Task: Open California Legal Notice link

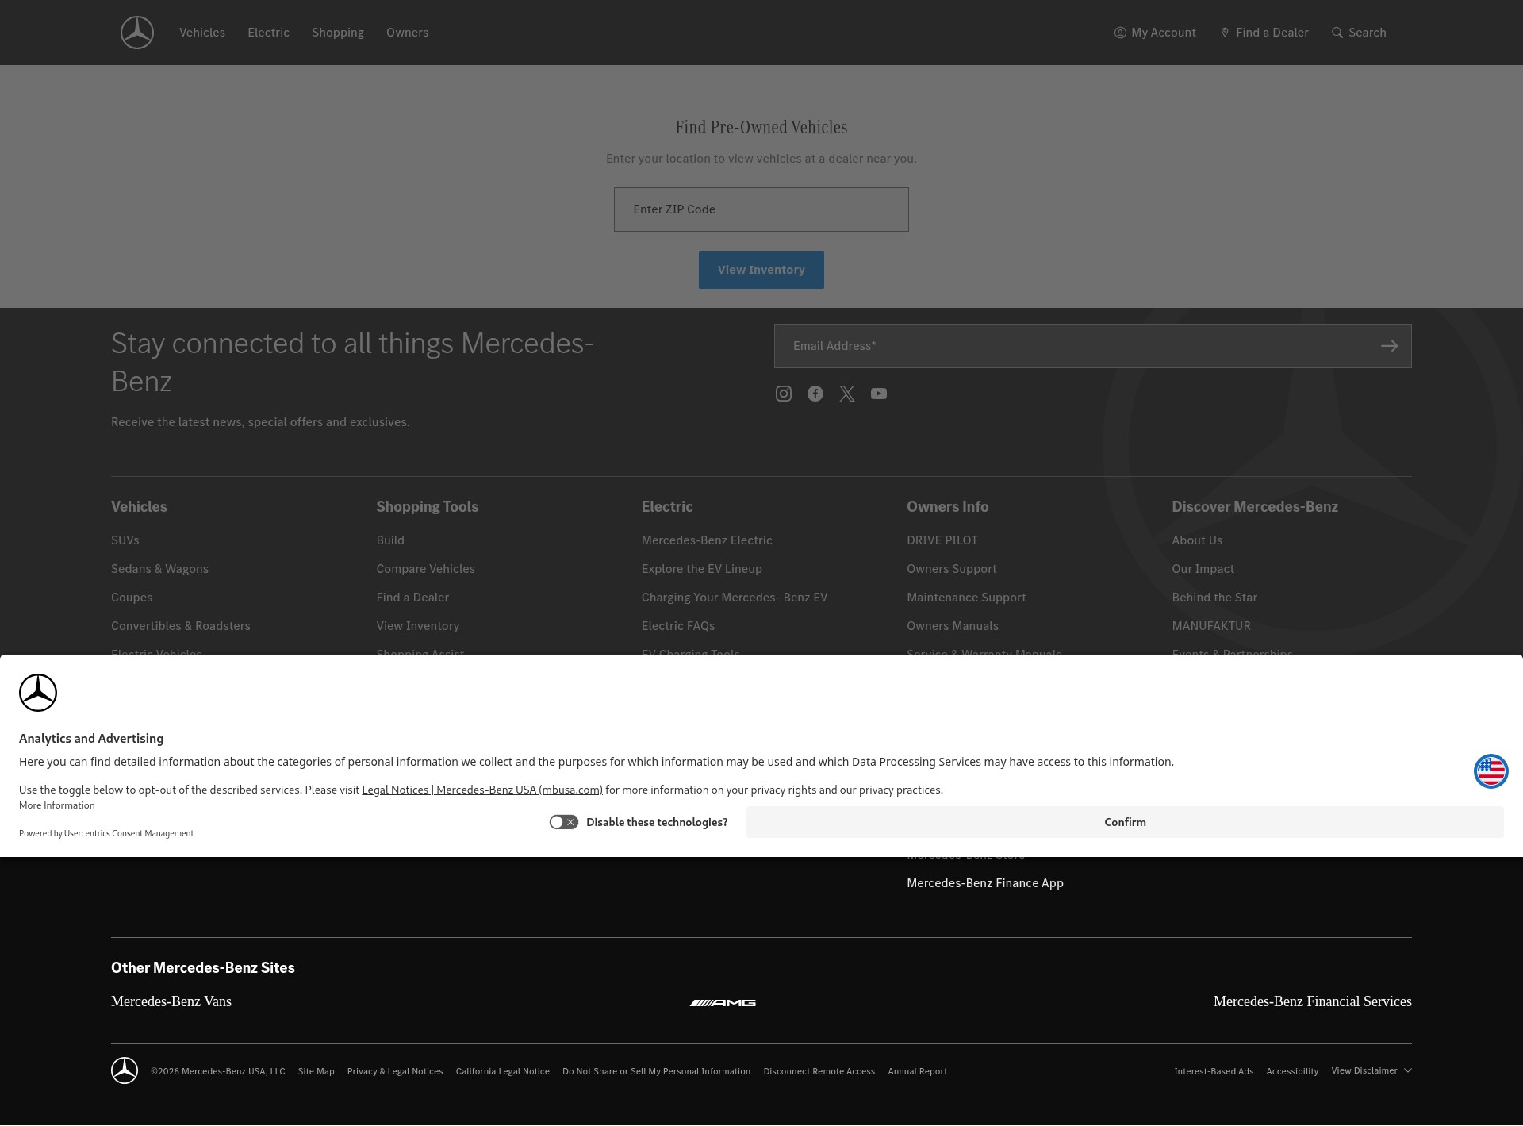Action: point(503,1071)
